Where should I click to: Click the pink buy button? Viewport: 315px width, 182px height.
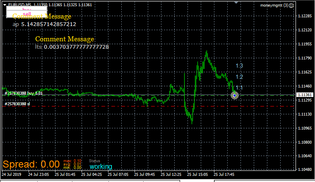[x=27, y=9]
